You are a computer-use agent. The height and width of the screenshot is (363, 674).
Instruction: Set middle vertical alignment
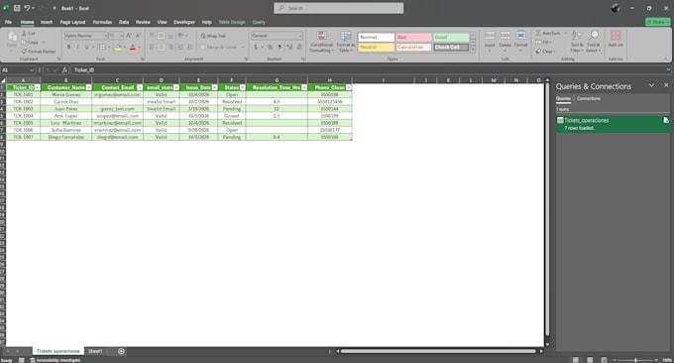(162, 36)
